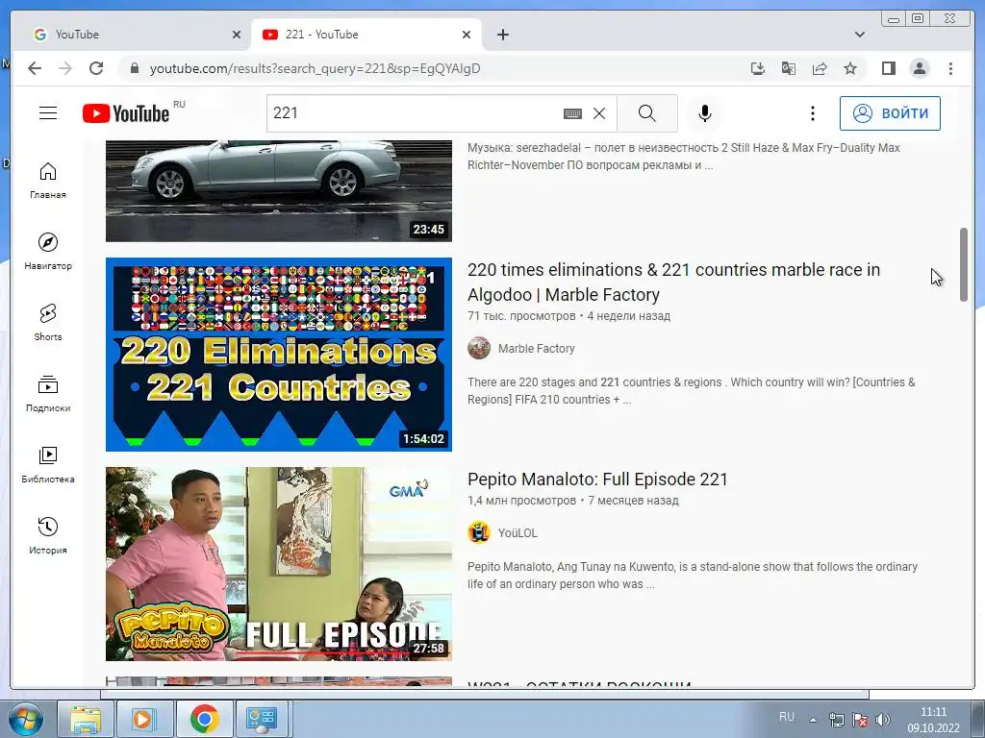Viewport: 985px width, 738px height.
Task: Start voice search with the microphone
Action: coord(705,113)
